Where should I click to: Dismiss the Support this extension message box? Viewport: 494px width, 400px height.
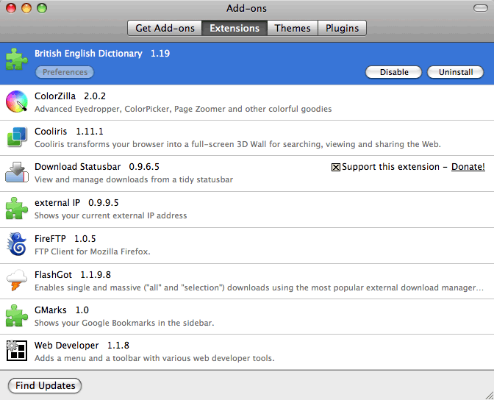pos(335,167)
